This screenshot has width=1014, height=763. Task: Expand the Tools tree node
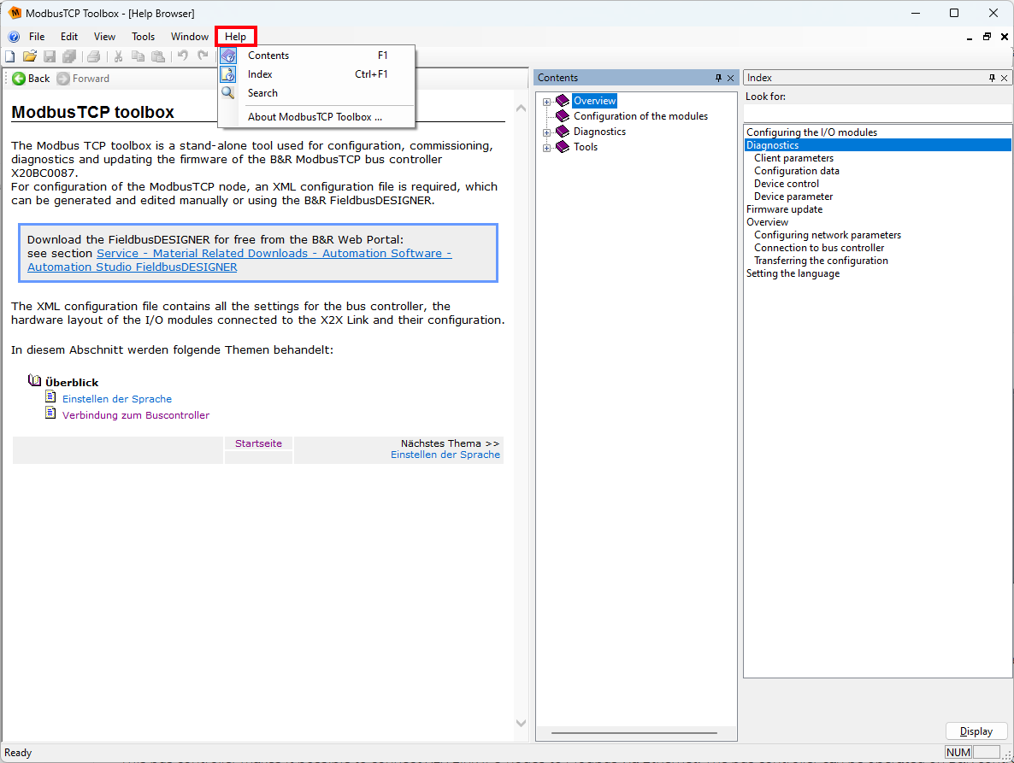click(x=547, y=148)
